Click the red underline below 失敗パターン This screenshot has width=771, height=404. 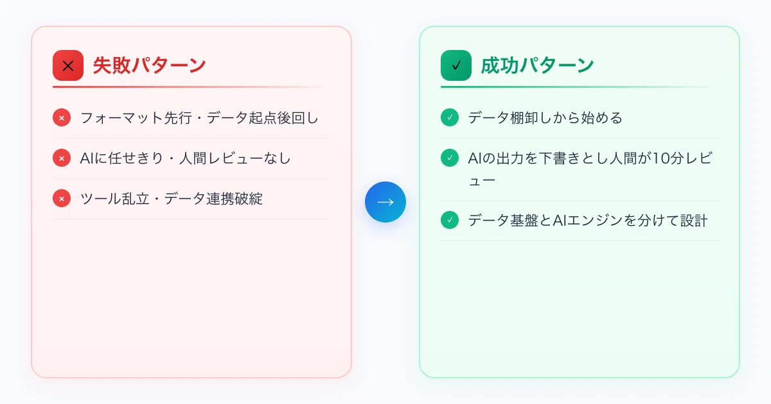tap(191, 87)
